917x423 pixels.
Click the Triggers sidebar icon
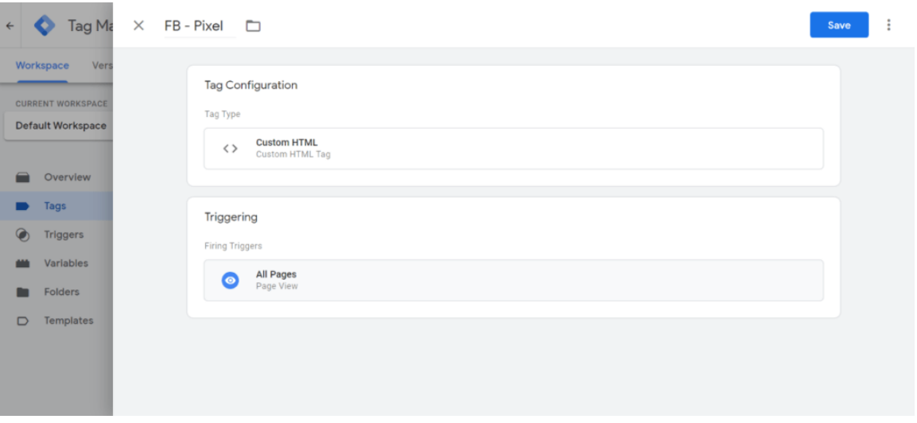(x=23, y=235)
